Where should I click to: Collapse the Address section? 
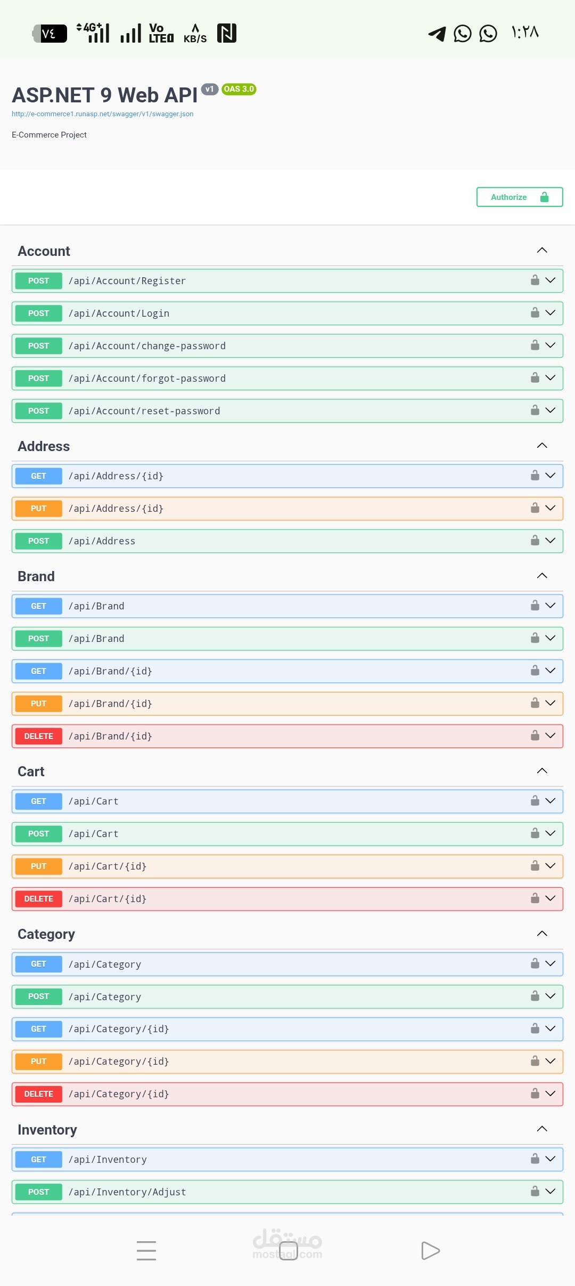coord(542,445)
